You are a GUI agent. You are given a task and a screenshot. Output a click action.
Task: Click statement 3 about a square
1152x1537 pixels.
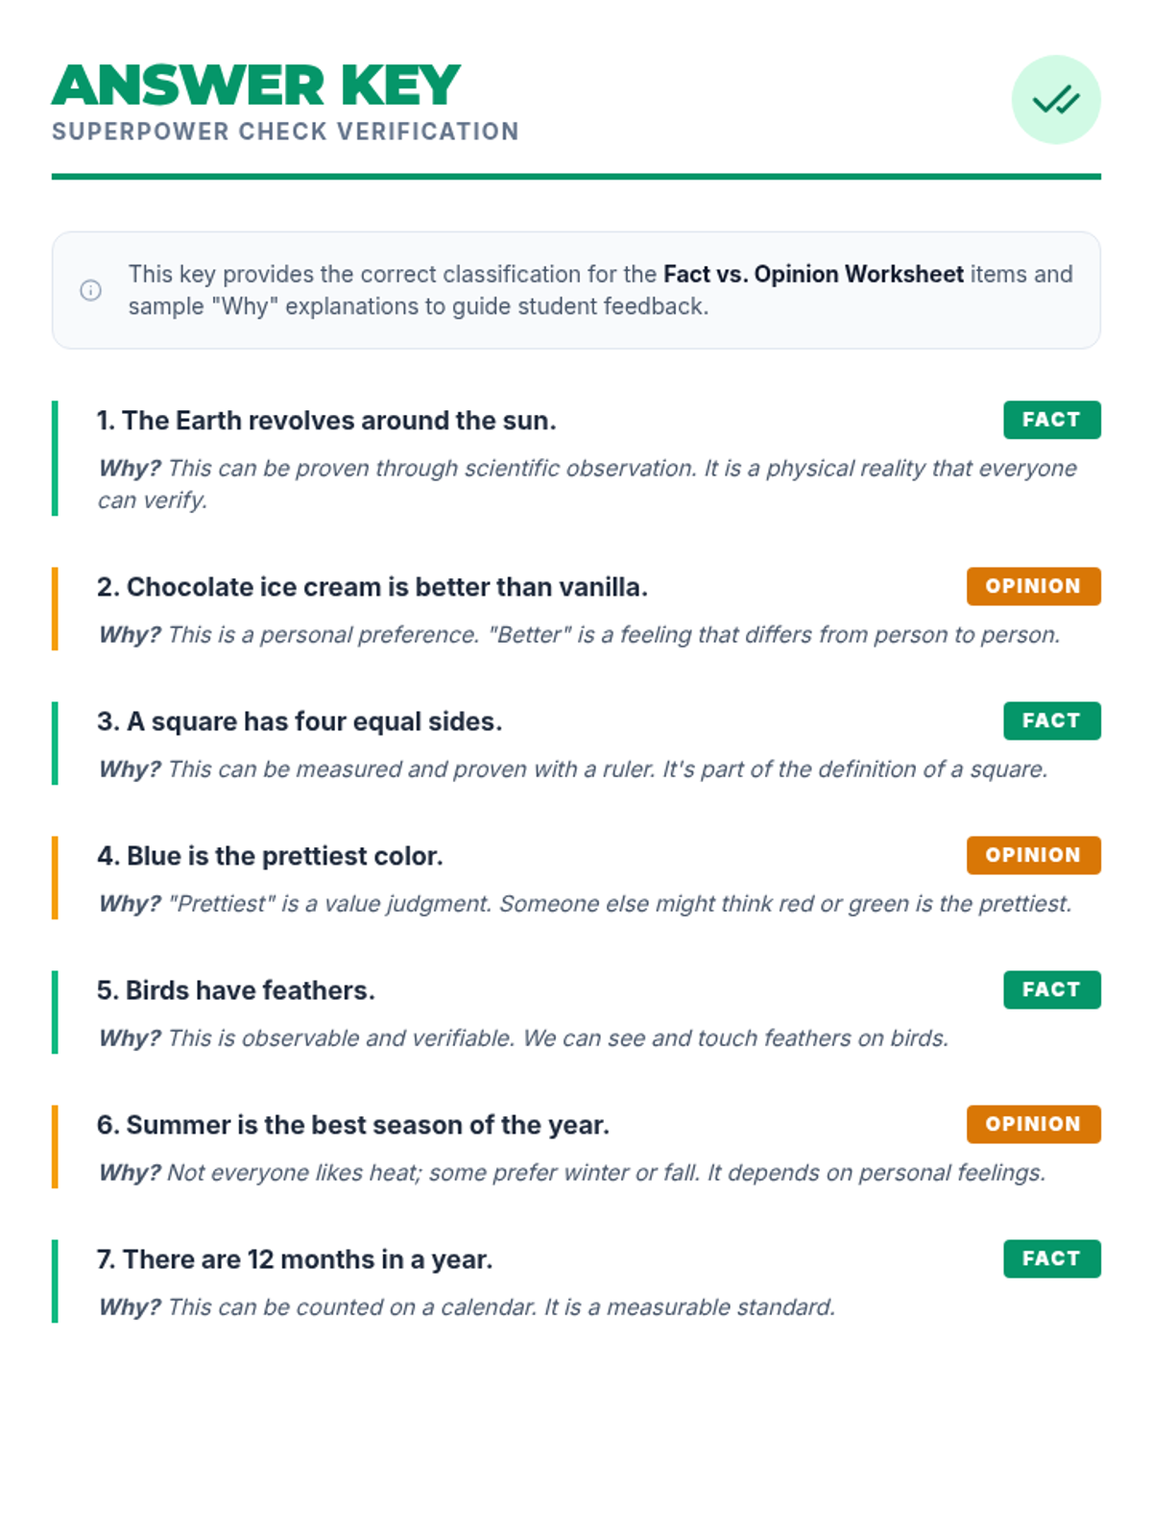pos(300,721)
